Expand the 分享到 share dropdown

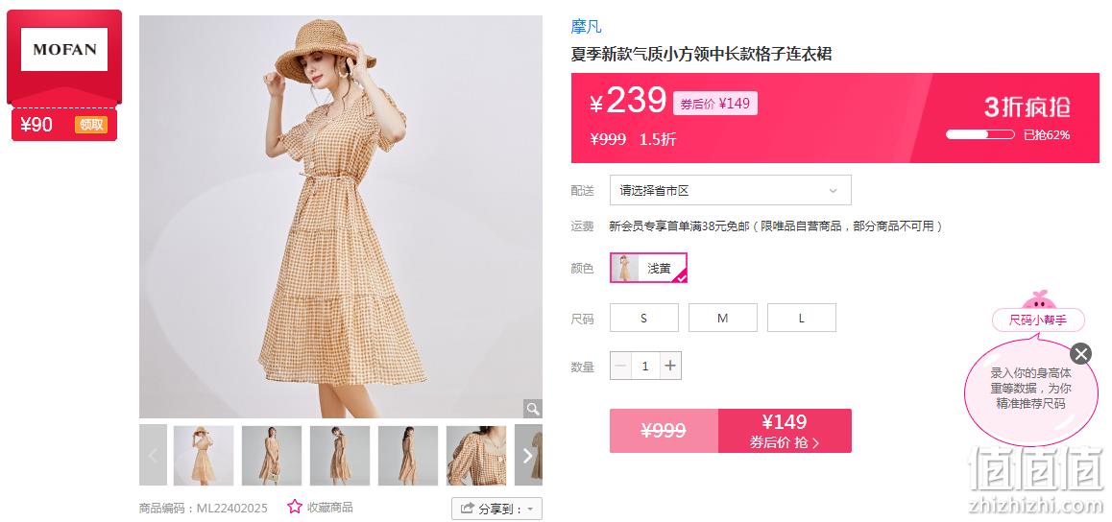tap(497, 509)
